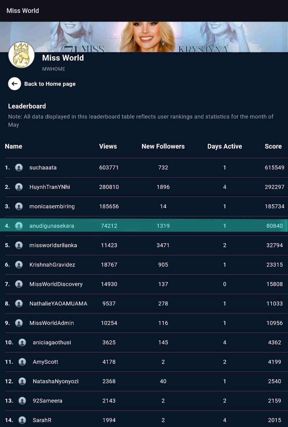Click the back arrow icon
The height and width of the screenshot is (427, 288).
click(x=14, y=84)
